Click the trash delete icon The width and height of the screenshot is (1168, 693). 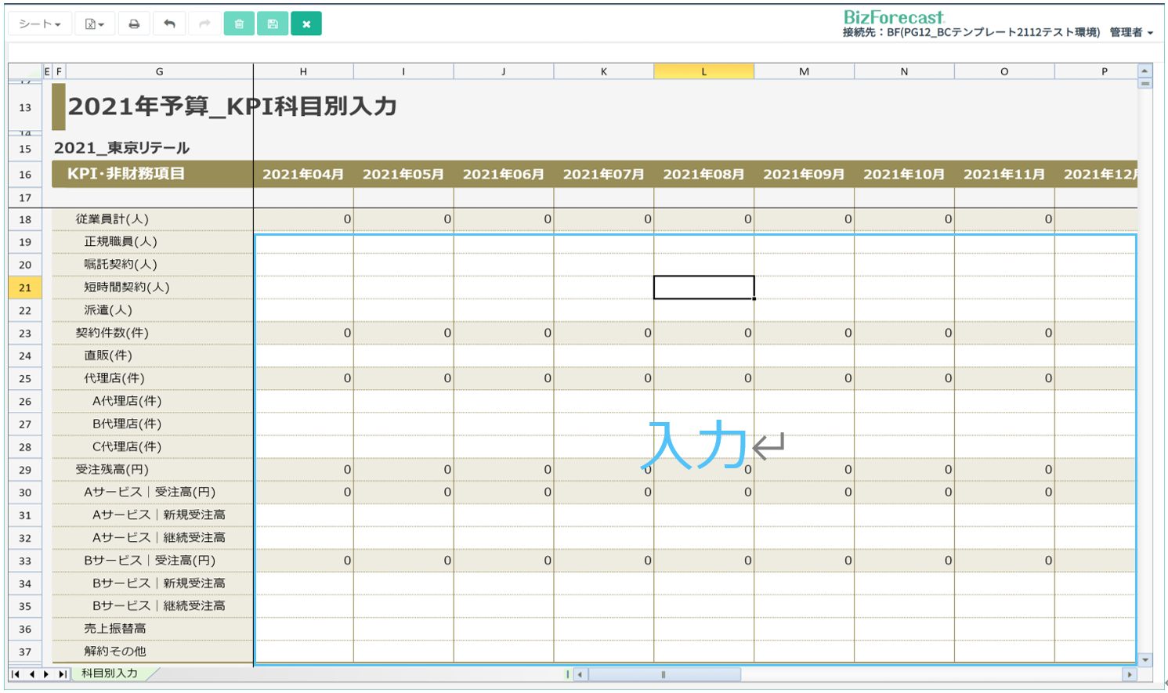(239, 24)
